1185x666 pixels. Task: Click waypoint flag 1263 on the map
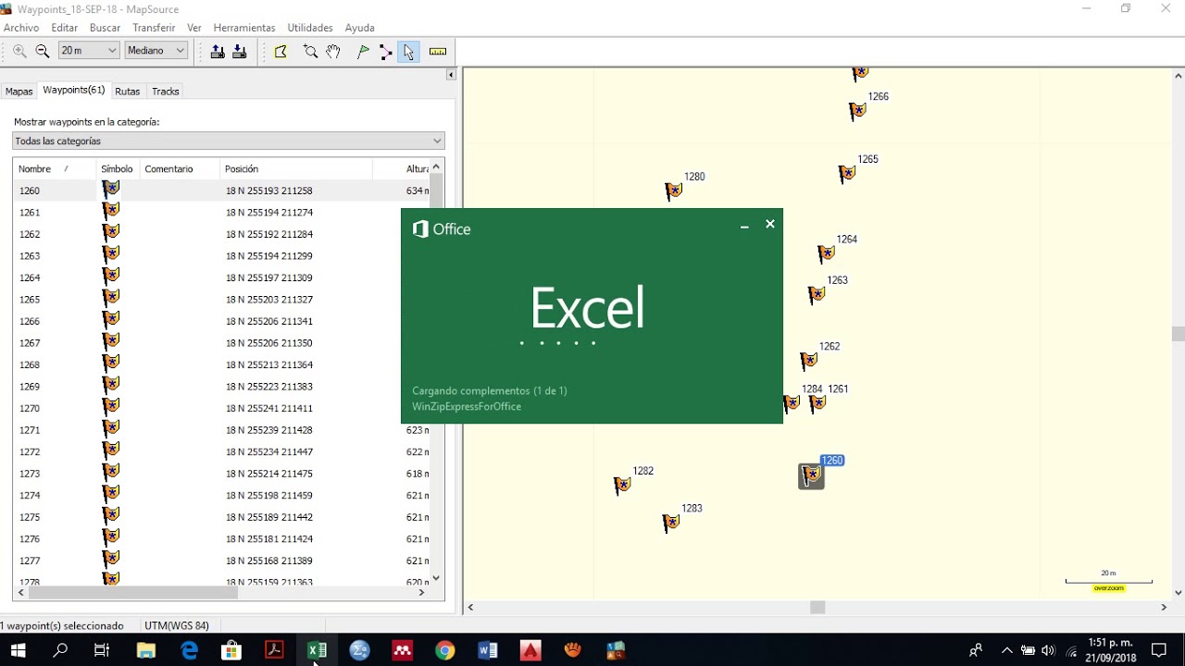(x=817, y=294)
